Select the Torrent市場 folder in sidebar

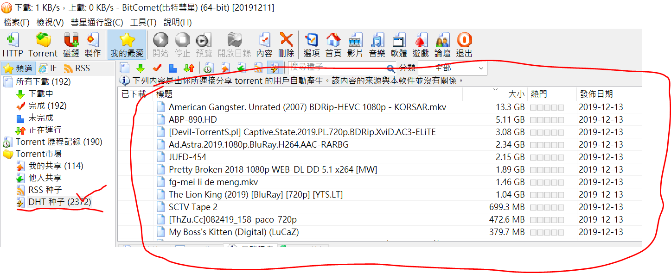pyautogui.click(x=32, y=154)
